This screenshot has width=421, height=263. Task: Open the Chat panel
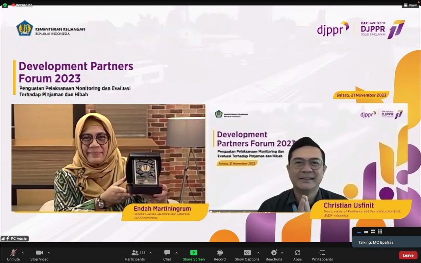(x=167, y=255)
